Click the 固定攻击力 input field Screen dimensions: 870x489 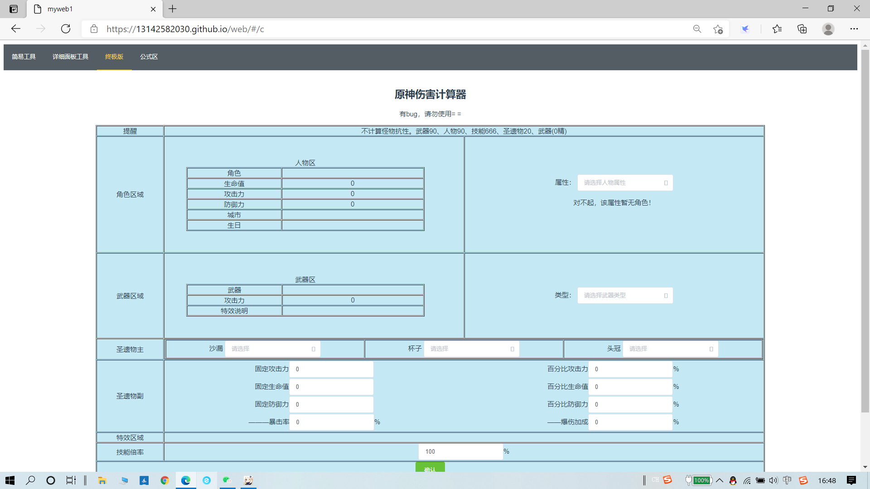point(331,369)
